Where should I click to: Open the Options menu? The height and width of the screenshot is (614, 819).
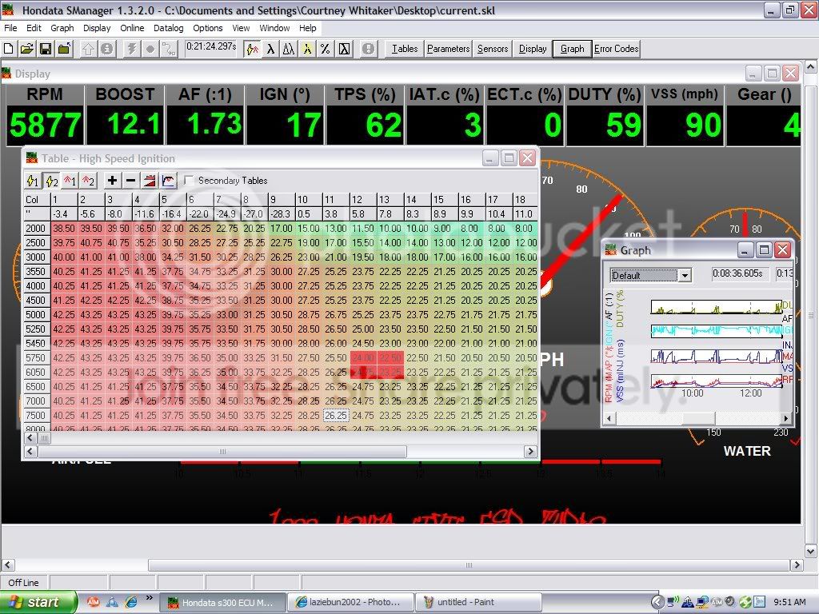(208, 28)
